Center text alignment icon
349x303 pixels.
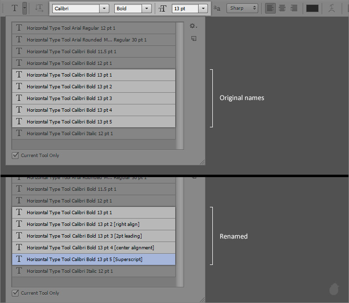282,8
